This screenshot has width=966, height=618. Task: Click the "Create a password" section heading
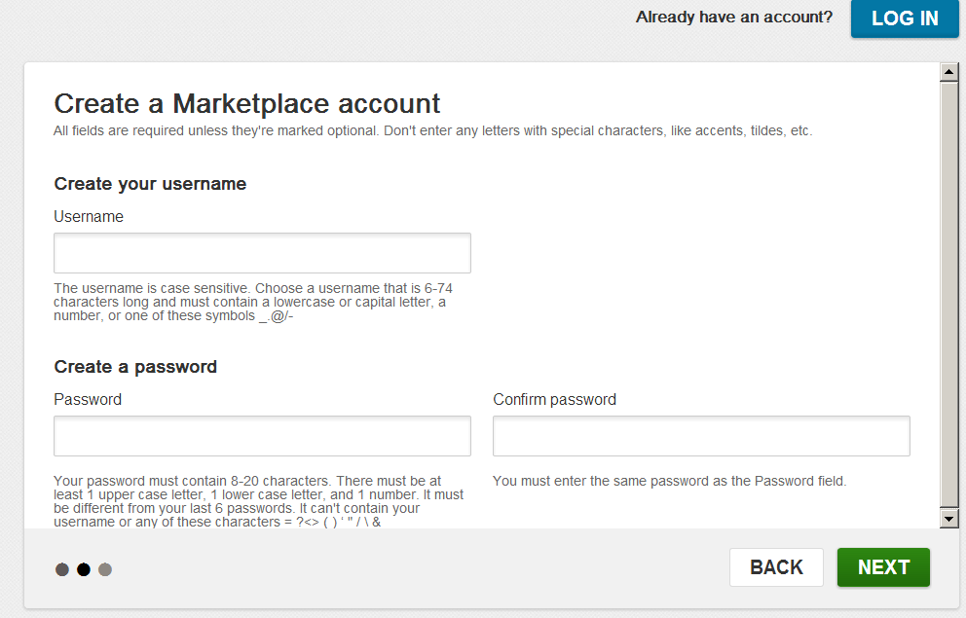[x=135, y=367]
